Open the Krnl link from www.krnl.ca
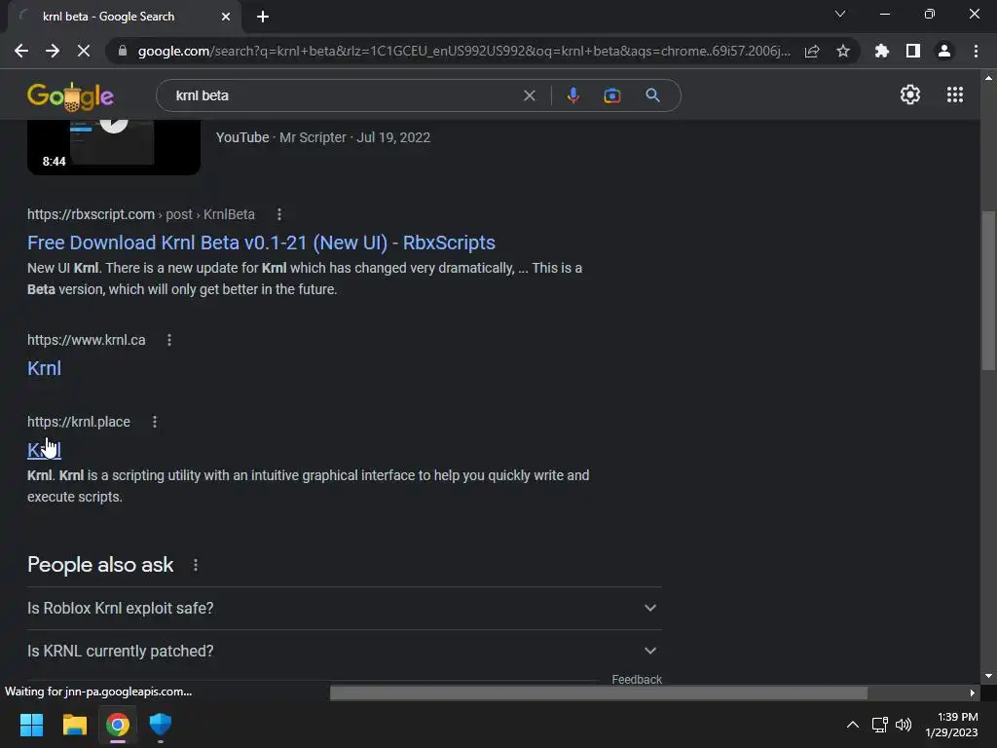Screen dimensions: 997x748 coord(44,368)
